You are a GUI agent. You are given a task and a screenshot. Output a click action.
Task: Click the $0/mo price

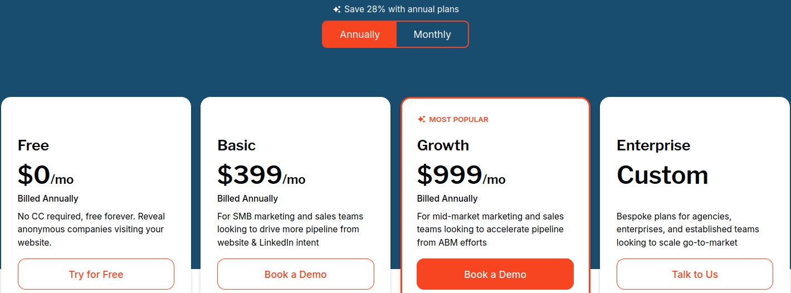tap(46, 175)
